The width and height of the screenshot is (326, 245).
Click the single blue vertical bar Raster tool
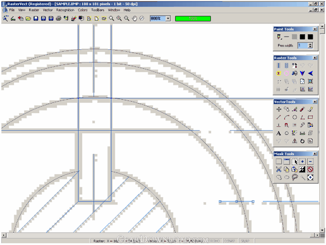point(279,66)
